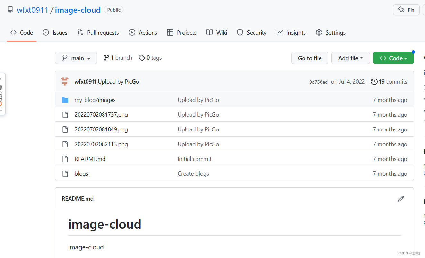Screen dimensions: 425x258
Task: Open commit message on my_blog/images row
Action: click(x=198, y=100)
